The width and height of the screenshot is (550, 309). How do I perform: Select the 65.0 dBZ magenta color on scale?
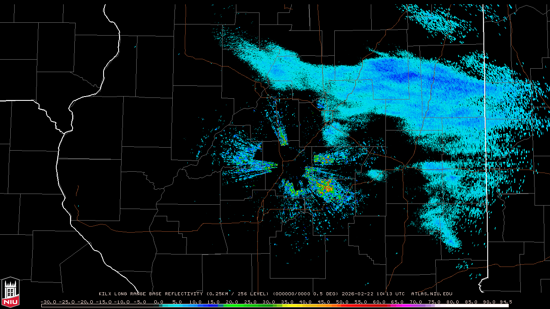click(x=397, y=306)
